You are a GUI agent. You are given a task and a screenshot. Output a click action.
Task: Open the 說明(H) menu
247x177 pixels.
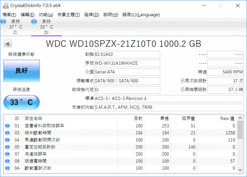click(110, 15)
